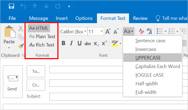188x110 pixels.
Task: Click the Clear All Formatting eraser icon
Action: pyautogui.click(x=141, y=31)
